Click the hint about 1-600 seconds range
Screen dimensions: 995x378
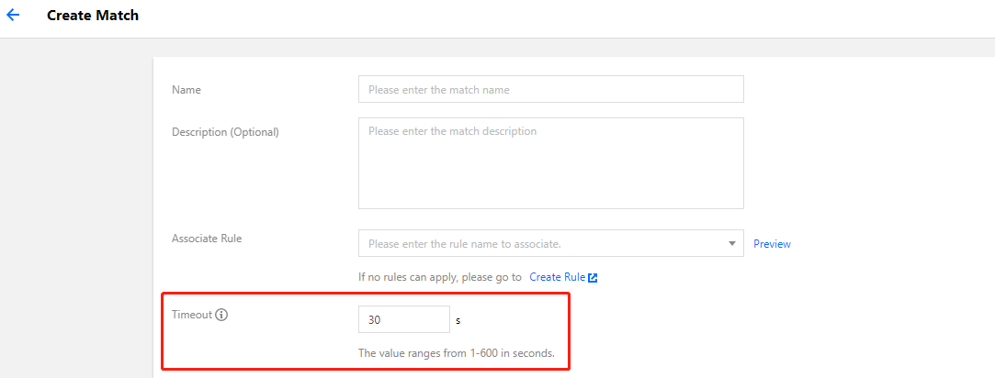457,352
